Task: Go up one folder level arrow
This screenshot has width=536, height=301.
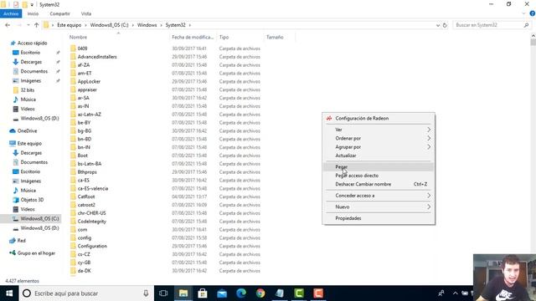Action: pos(36,25)
